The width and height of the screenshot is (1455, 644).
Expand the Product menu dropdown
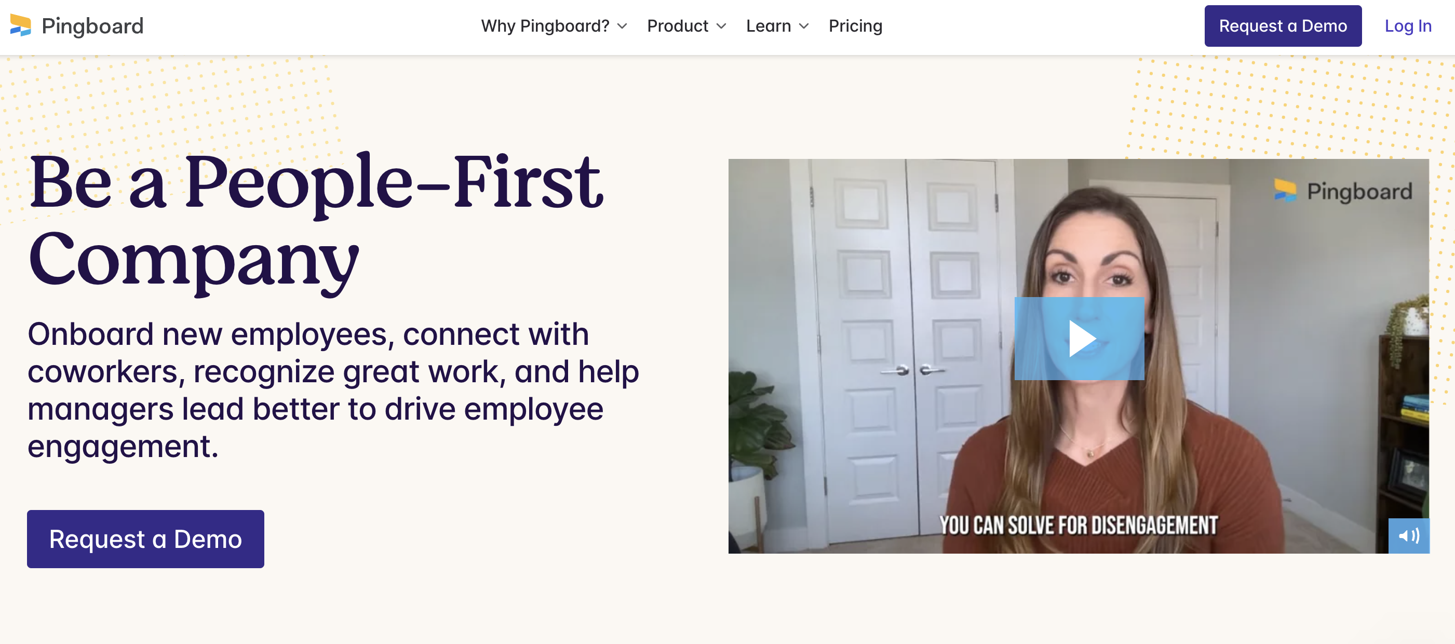[686, 25]
